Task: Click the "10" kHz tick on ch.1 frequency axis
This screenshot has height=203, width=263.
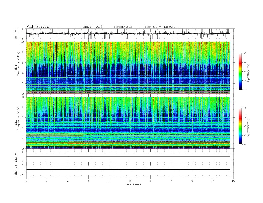Action: click(x=23, y=42)
